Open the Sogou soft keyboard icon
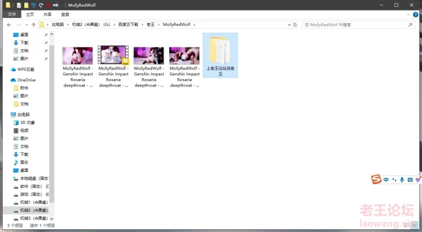The image size is (422, 232). point(410,180)
